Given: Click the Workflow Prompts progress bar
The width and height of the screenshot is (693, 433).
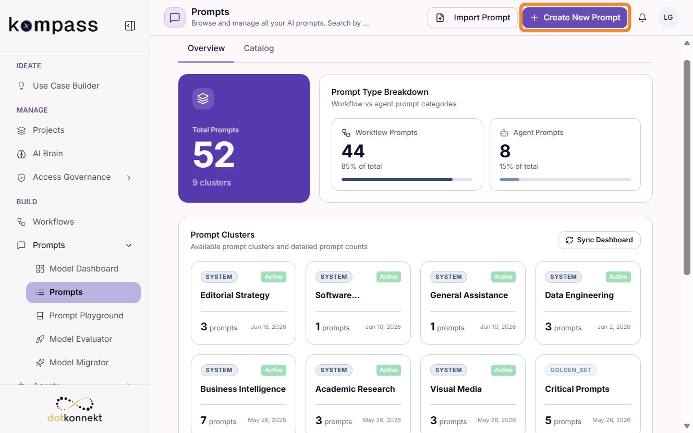Looking at the screenshot, I should click(x=407, y=179).
